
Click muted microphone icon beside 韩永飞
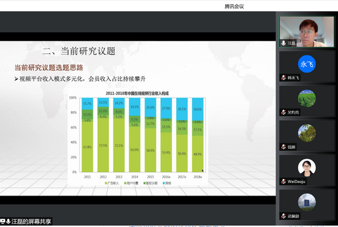coord(284,78)
